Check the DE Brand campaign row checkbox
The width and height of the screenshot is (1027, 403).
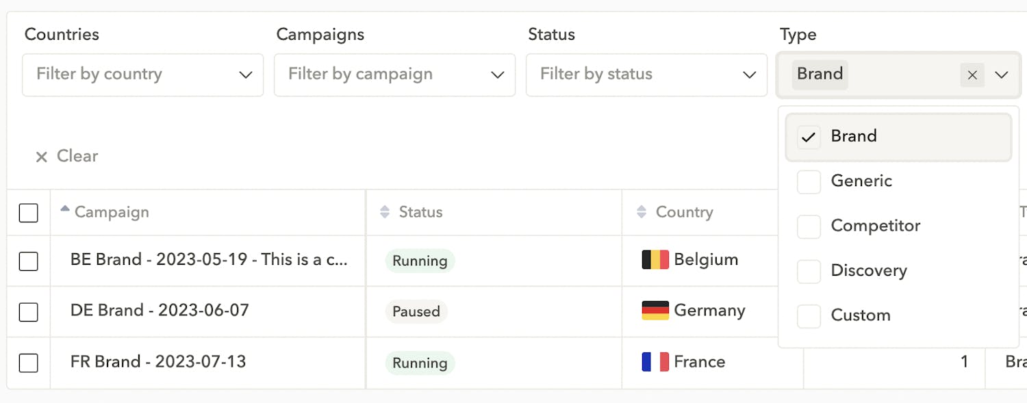point(28,312)
